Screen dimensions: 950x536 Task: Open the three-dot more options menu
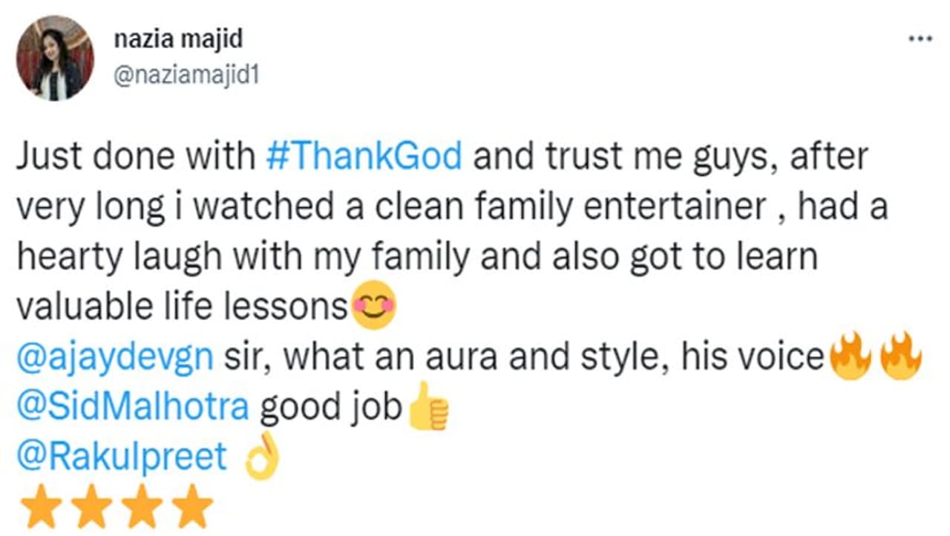point(920,39)
